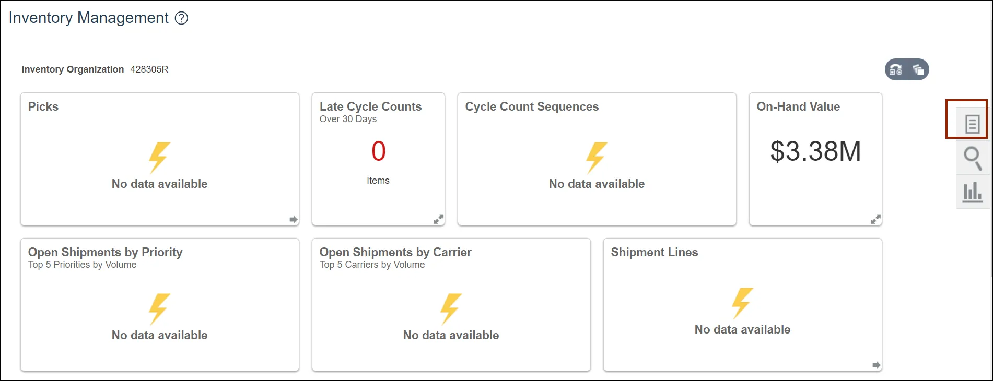
Task: Expand the Late Cycle Counts card
Action: pyautogui.click(x=439, y=219)
